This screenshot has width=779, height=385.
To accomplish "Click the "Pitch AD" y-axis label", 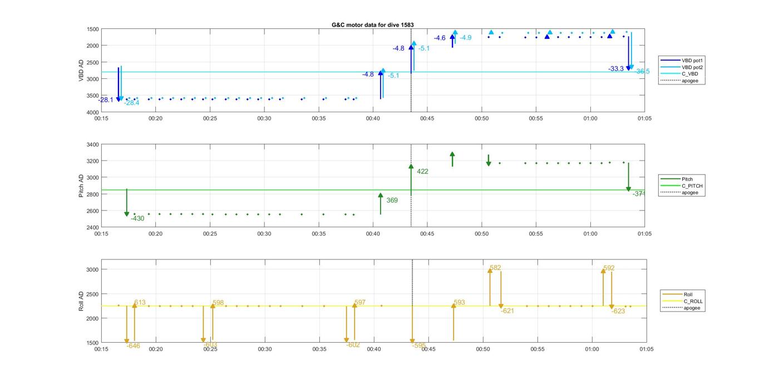I will click(x=81, y=186).
